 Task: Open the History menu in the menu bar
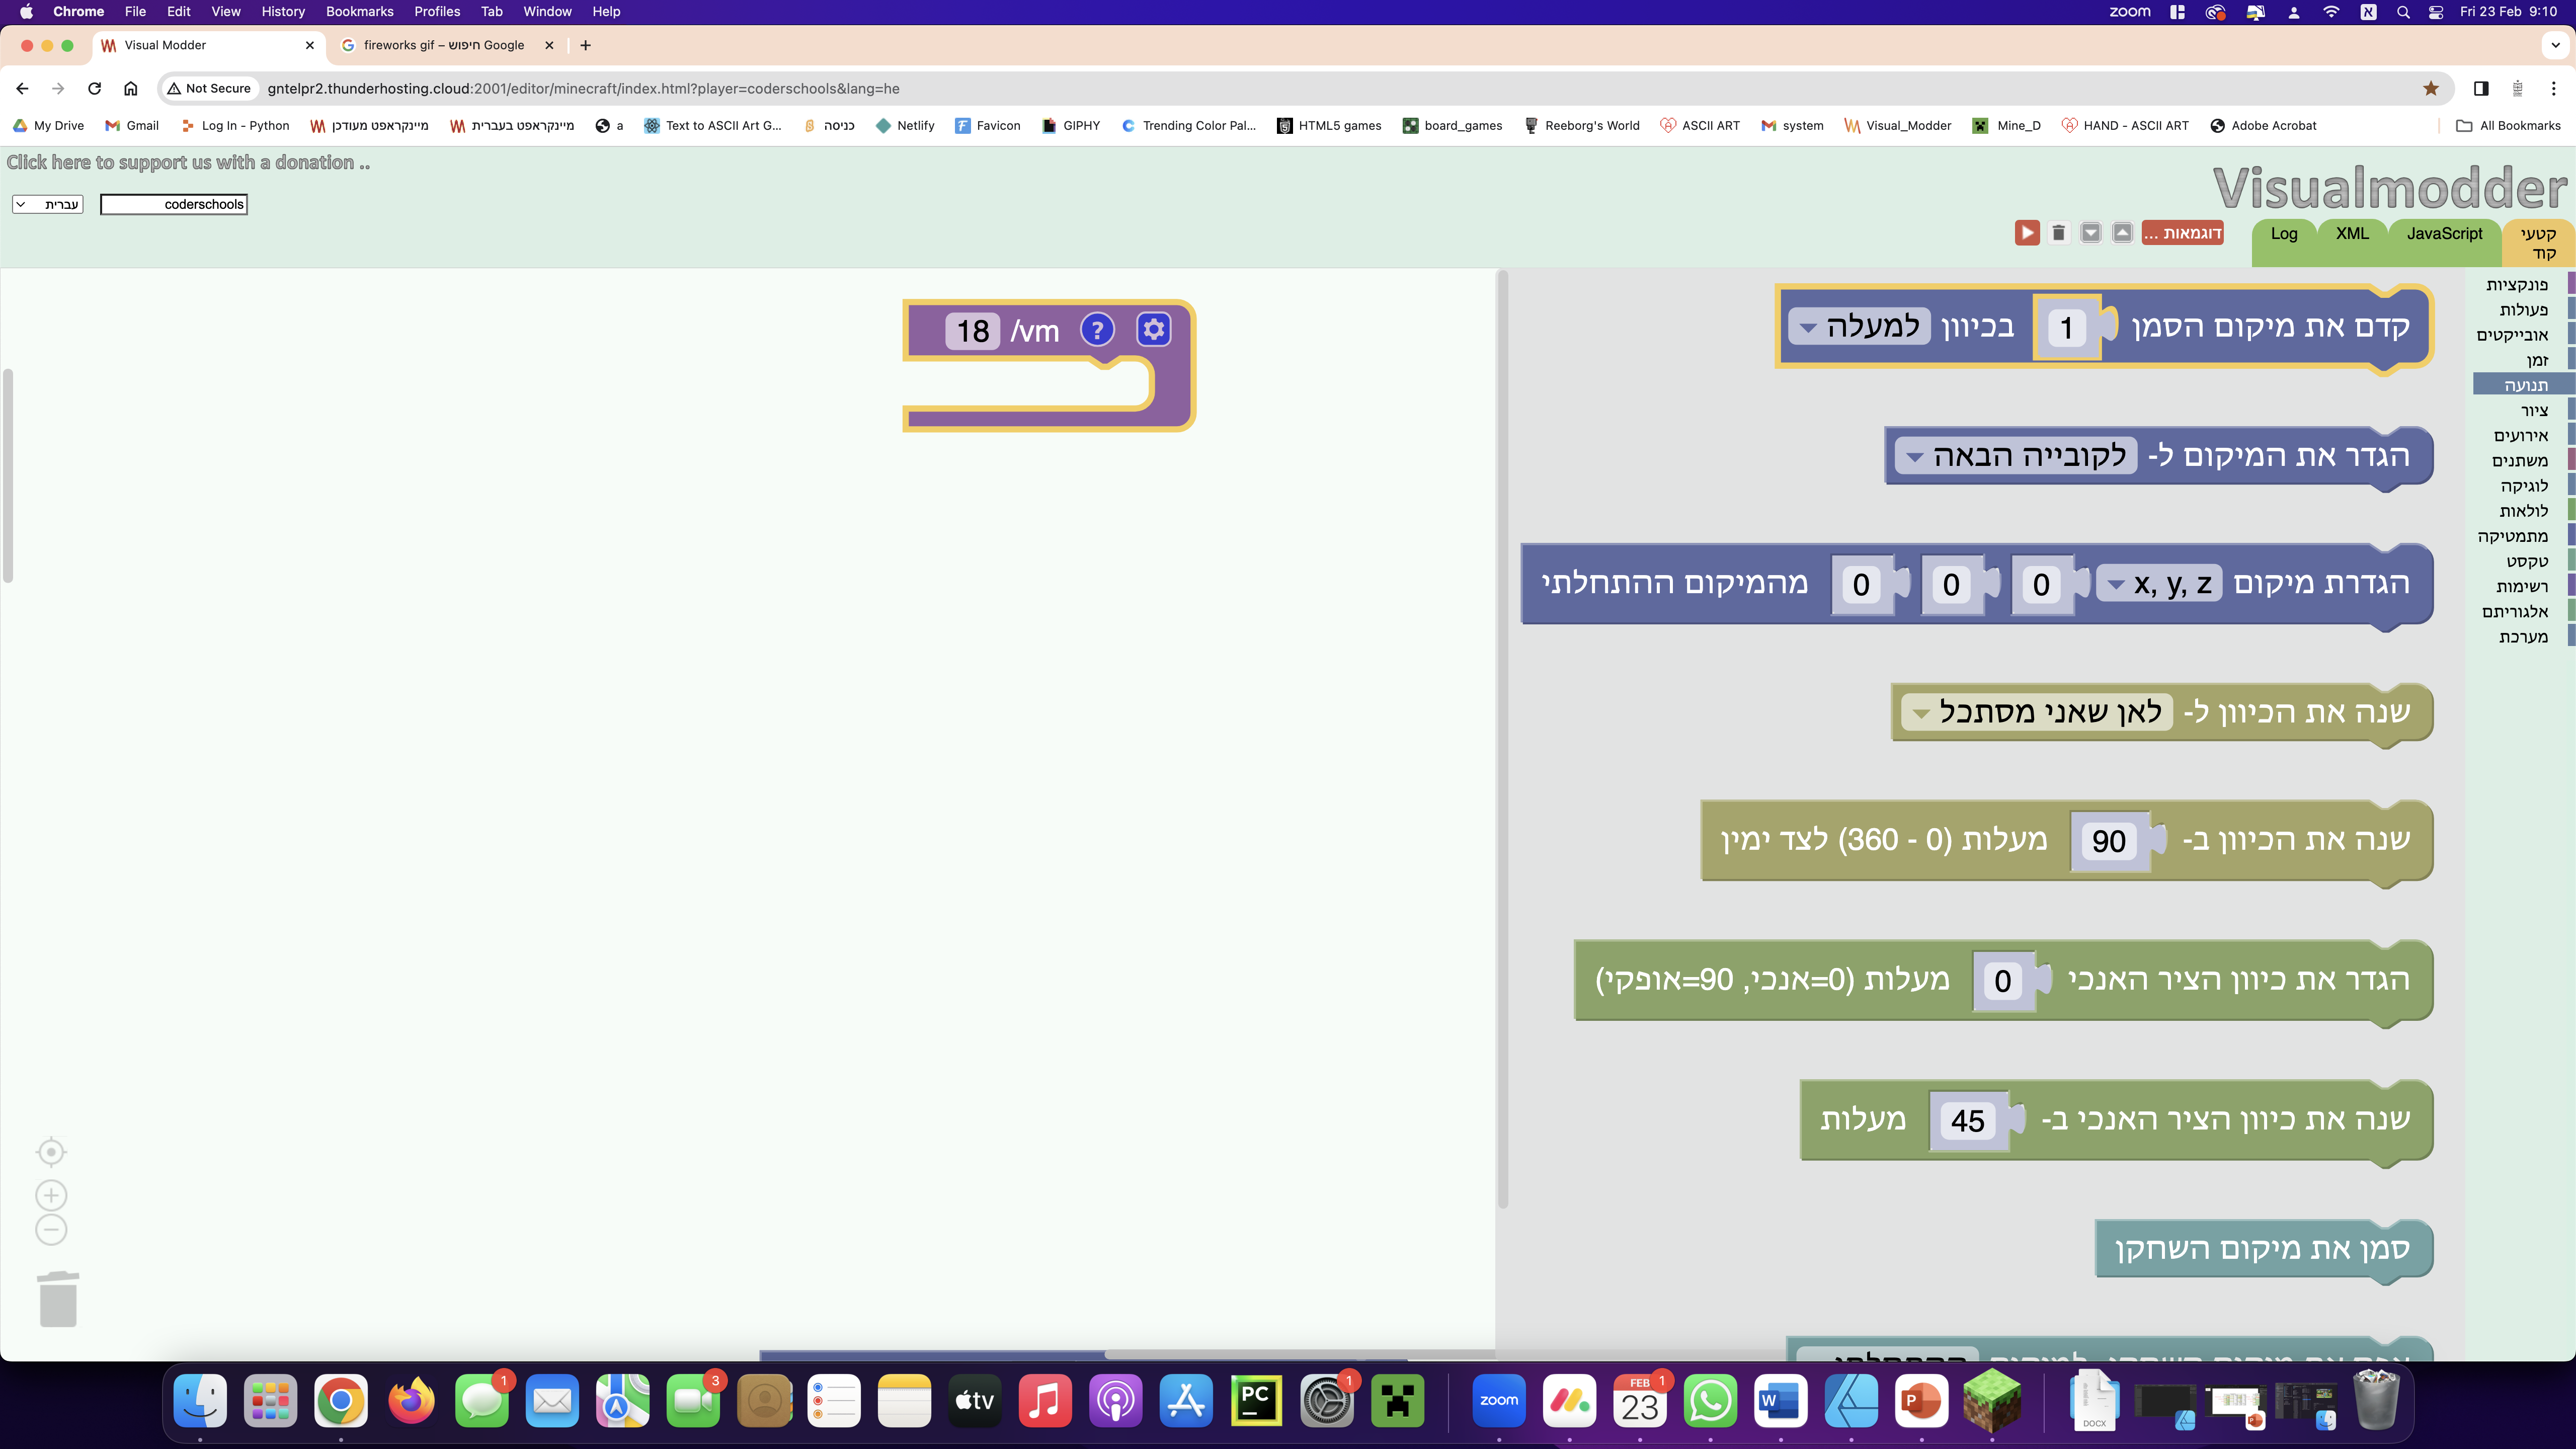[283, 12]
